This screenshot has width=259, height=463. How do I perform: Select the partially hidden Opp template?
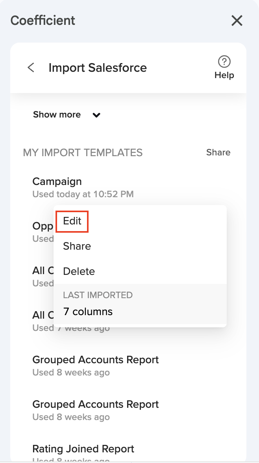pyautogui.click(x=43, y=226)
